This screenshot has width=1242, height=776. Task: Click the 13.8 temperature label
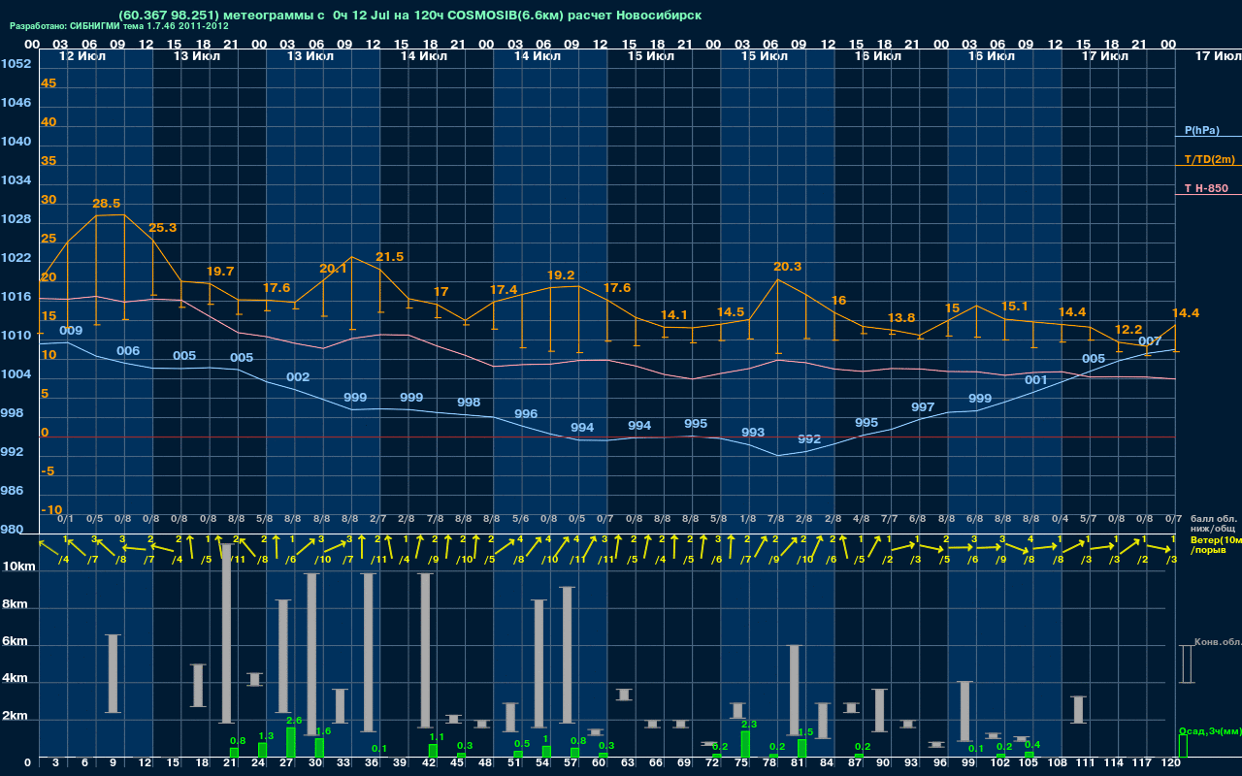(x=901, y=318)
